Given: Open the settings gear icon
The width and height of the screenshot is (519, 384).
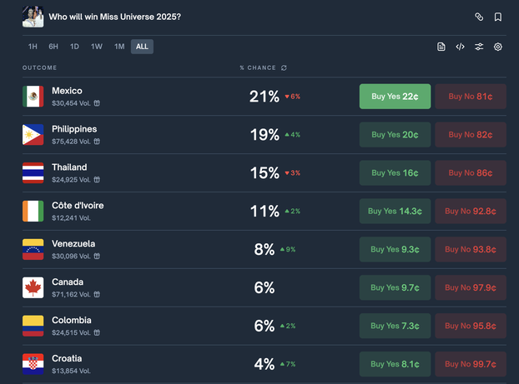Looking at the screenshot, I should tap(498, 47).
